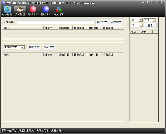Open 蓝球计算 blue ball icon

pyautogui.click(x=46, y=11)
